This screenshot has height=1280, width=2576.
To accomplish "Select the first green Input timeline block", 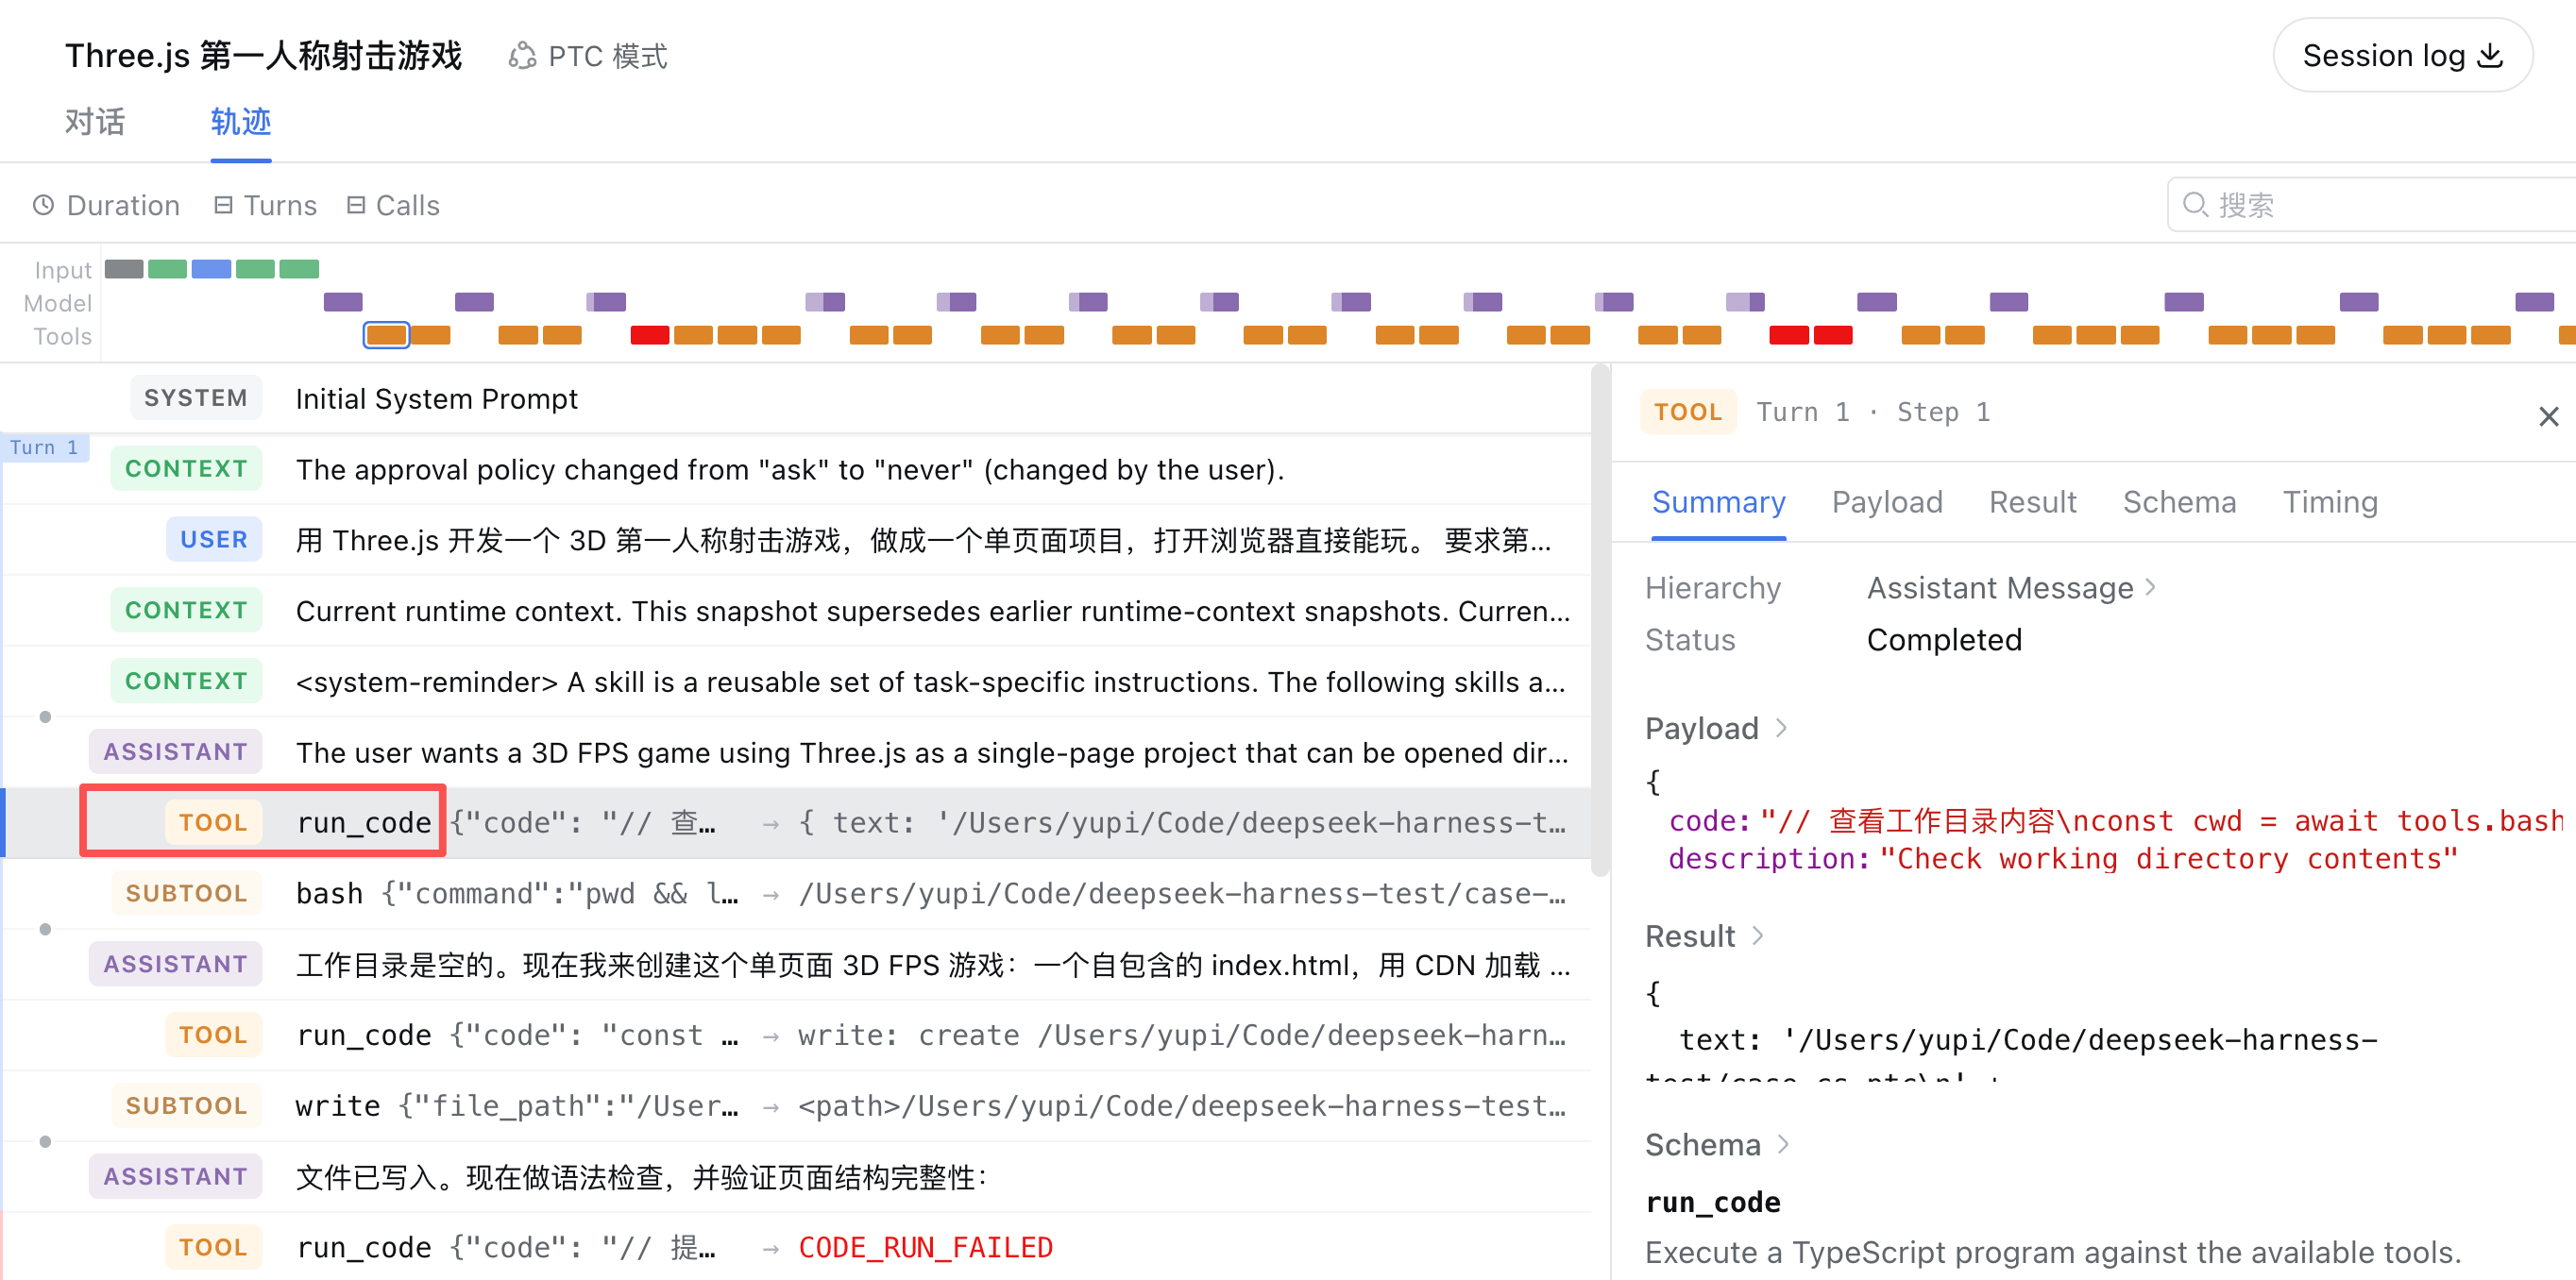I will (x=167, y=269).
